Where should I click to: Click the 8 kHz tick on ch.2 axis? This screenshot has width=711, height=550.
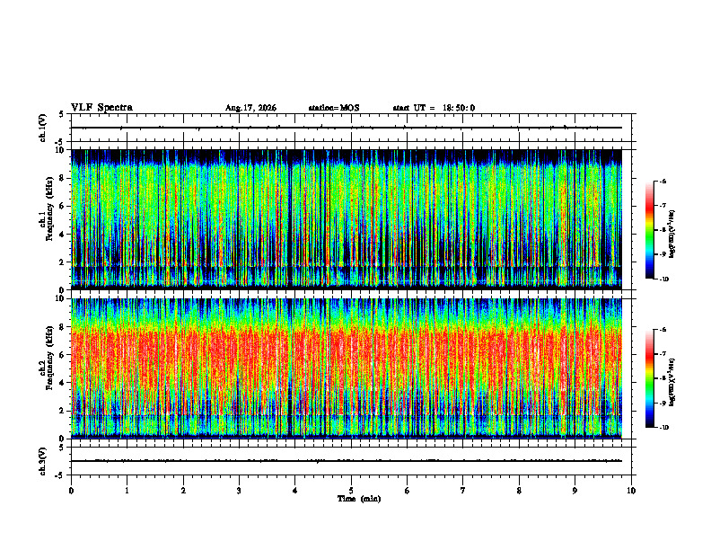(63, 327)
